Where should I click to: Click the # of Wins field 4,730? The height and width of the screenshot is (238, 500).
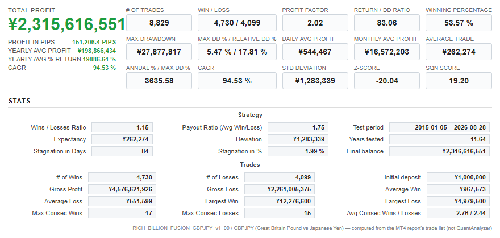(122, 177)
